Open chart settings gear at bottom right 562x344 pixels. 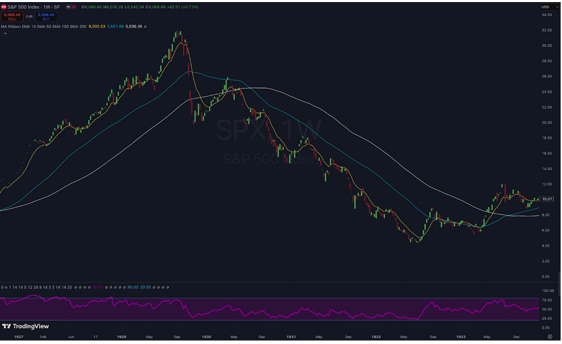pos(549,338)
